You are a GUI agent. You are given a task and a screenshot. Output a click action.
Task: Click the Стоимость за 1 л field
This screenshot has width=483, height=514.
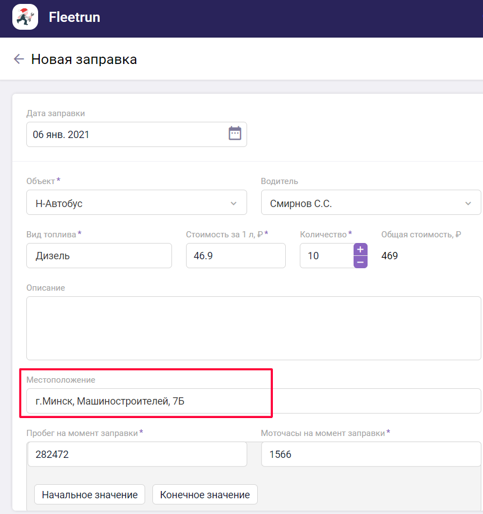point(235,256)
